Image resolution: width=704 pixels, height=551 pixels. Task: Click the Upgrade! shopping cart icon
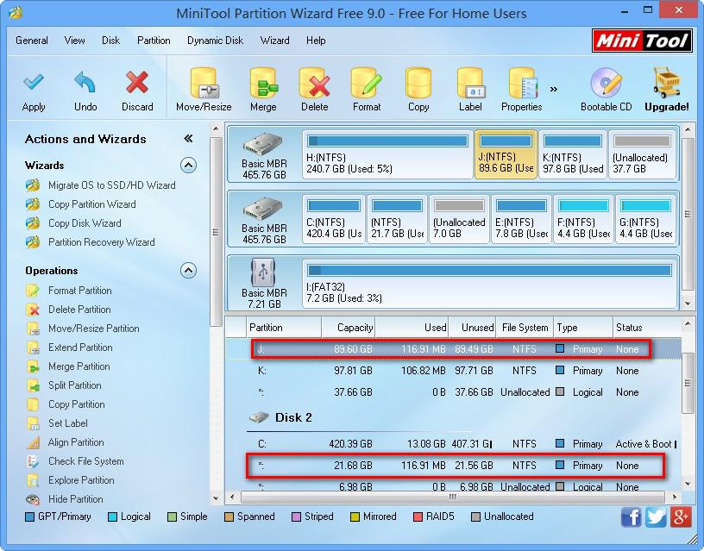(x=667, y=83)
